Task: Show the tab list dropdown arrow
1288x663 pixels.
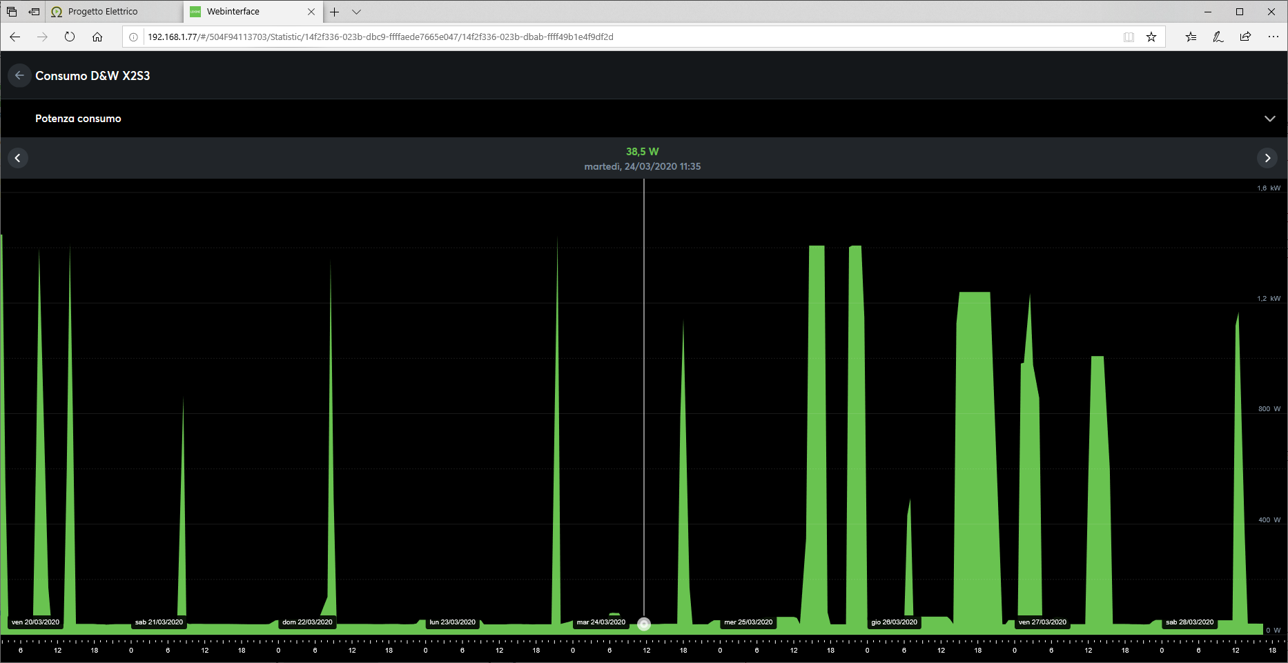Action: [x=356, y=12]
